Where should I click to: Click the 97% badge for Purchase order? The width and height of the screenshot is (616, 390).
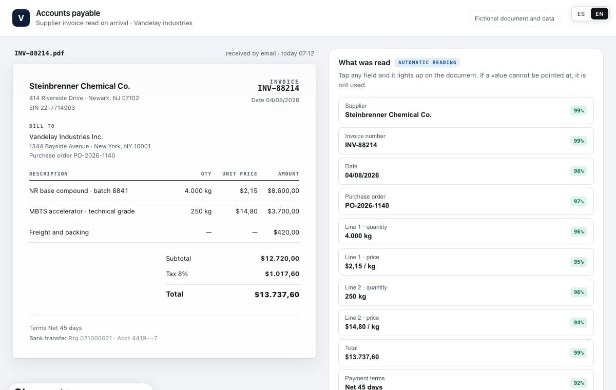click(x=579, y=201)
